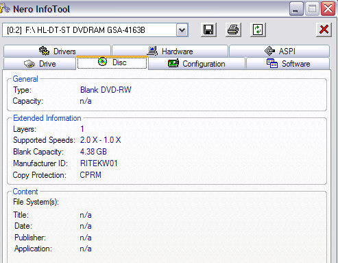Screen dimensions: 338x263
Task: Click the 'Blank Capacity:' label
Action: (38, 152)
